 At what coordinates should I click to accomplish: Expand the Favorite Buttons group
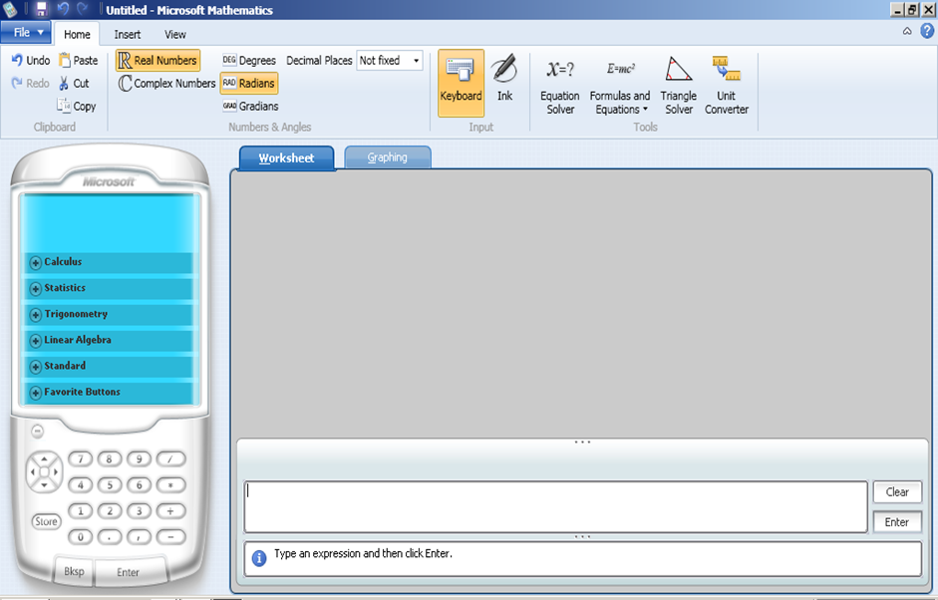tap(109, 392)
